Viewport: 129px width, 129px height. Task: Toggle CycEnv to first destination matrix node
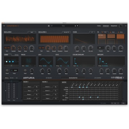(x=72, y=87)
